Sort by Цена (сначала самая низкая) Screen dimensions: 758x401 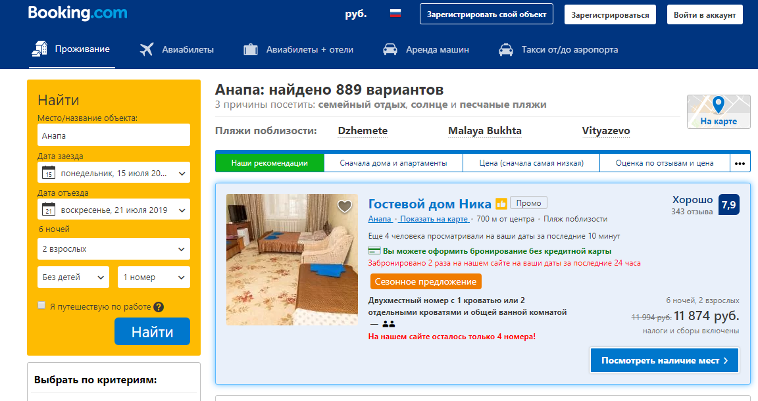pos(531,163)
